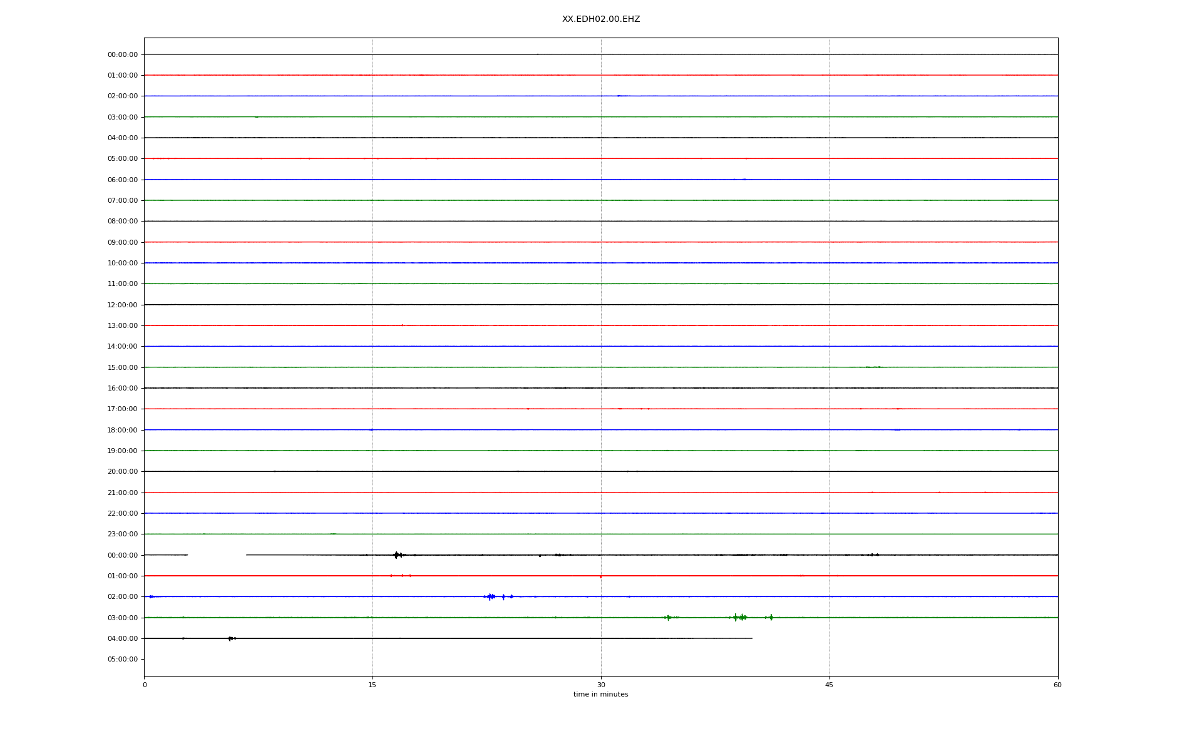Click the 'time in minutes' axis label
Screen dimensions: 1202x751
click(600, 694)
